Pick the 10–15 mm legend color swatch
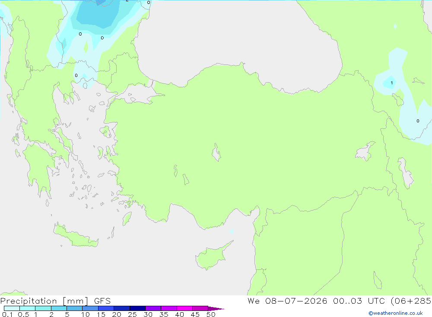432x317 pixels. tap(90, 308)
